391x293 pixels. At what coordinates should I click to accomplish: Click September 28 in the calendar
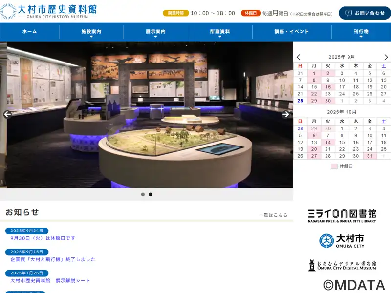(300, 101)
